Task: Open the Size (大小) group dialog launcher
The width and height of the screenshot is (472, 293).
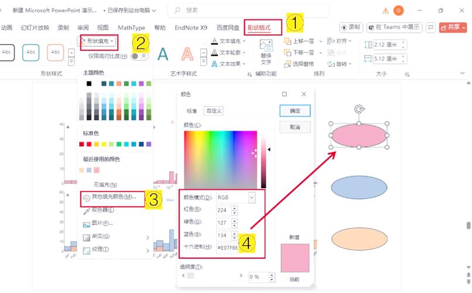Action: pyautogui.click(x=407, y=74)
